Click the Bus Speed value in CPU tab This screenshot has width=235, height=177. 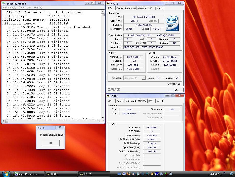(133, 65)
